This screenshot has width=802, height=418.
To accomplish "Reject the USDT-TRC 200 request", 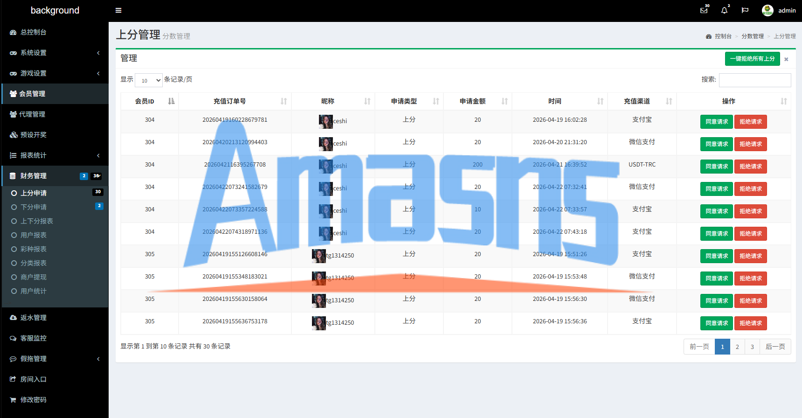I will point(751,167).
